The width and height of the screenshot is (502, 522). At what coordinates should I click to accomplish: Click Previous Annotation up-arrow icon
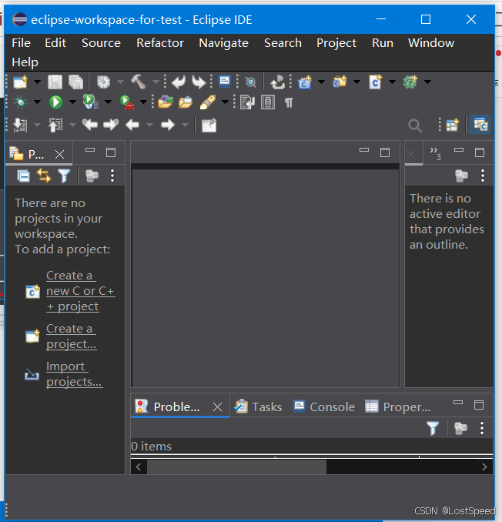click(55, 125)
